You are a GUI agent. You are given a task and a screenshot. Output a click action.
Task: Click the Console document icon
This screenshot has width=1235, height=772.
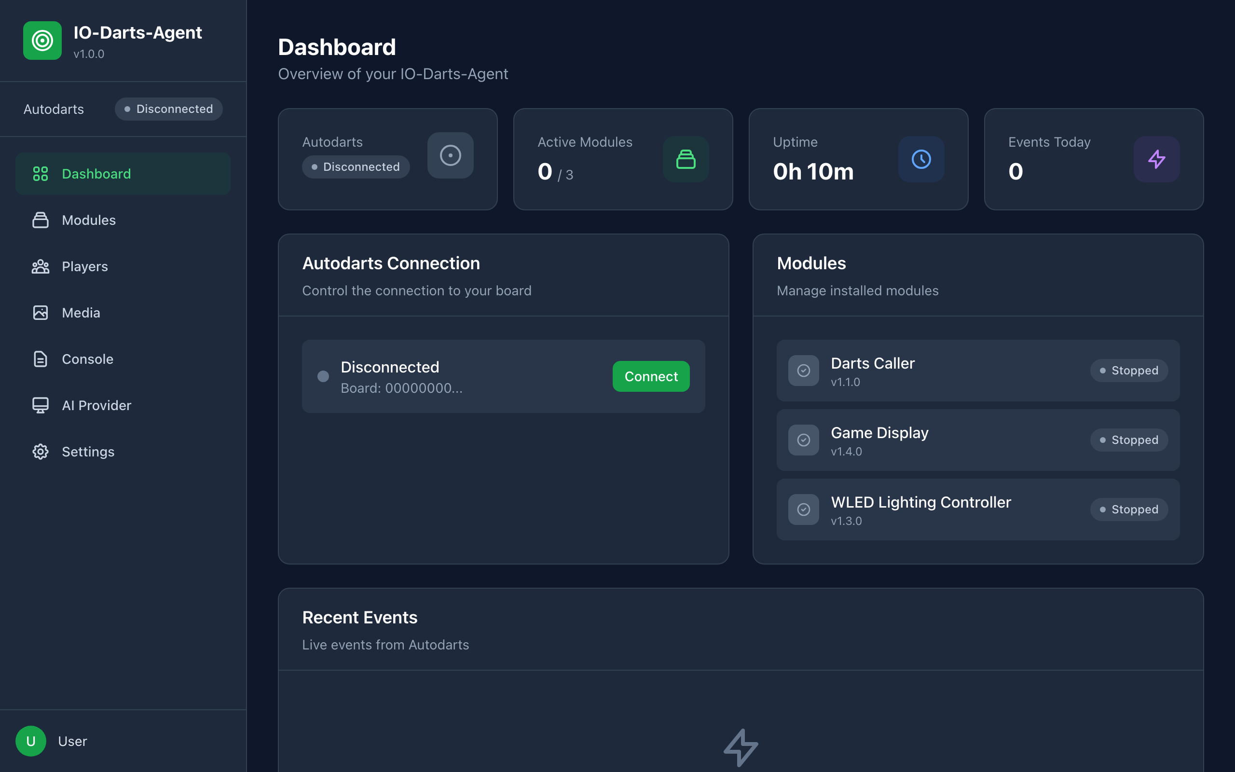pos(41,359)
